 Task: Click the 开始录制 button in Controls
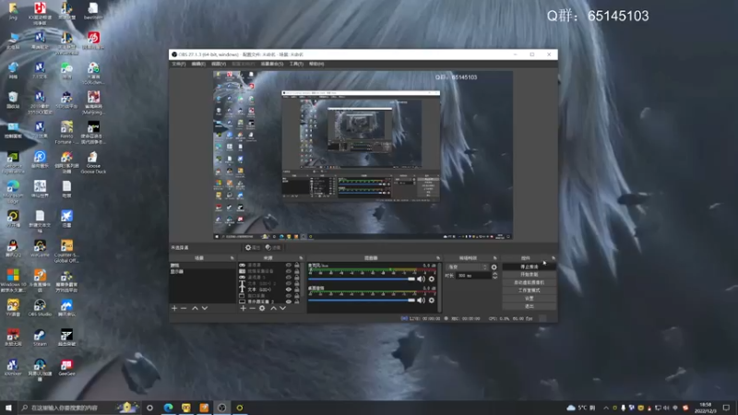point(529,275)
